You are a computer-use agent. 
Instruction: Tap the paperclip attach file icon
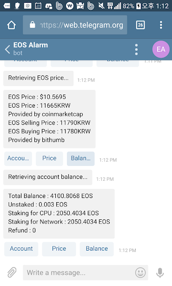12,272
